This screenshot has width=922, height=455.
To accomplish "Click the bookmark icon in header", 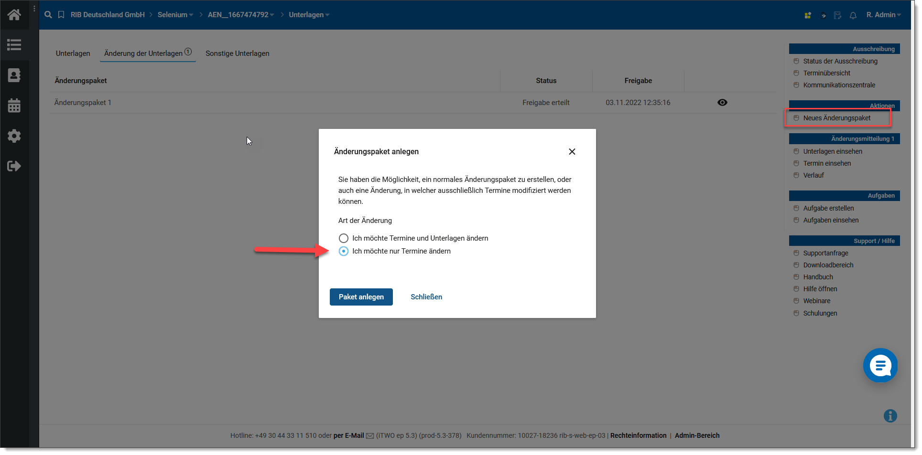I will click(61, 15).
